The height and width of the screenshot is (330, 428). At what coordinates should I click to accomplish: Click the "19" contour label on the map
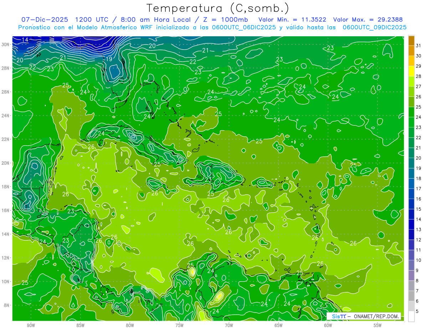click(x=109, y=59)
